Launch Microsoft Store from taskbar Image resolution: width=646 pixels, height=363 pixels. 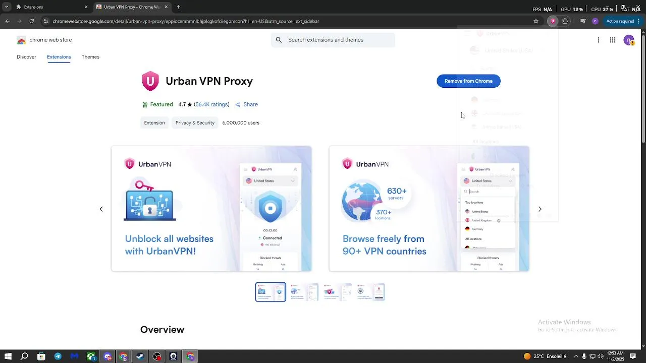pos(41,356)
